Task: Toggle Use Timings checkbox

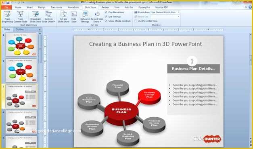Action: pyautogui.click(x=106, y=16)
